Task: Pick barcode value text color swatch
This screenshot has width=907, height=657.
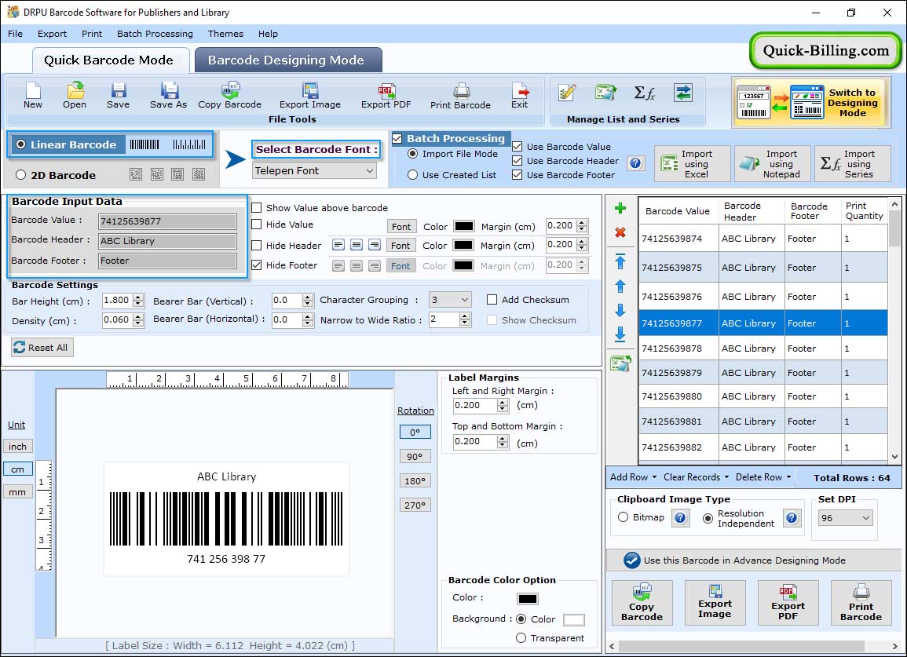Action: pyautogui.click(x=464, y=226)
